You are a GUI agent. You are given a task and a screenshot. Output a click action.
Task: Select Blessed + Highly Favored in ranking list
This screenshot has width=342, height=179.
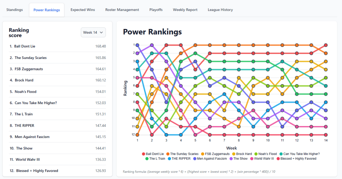pyautogui.click(x=36, y=171)
